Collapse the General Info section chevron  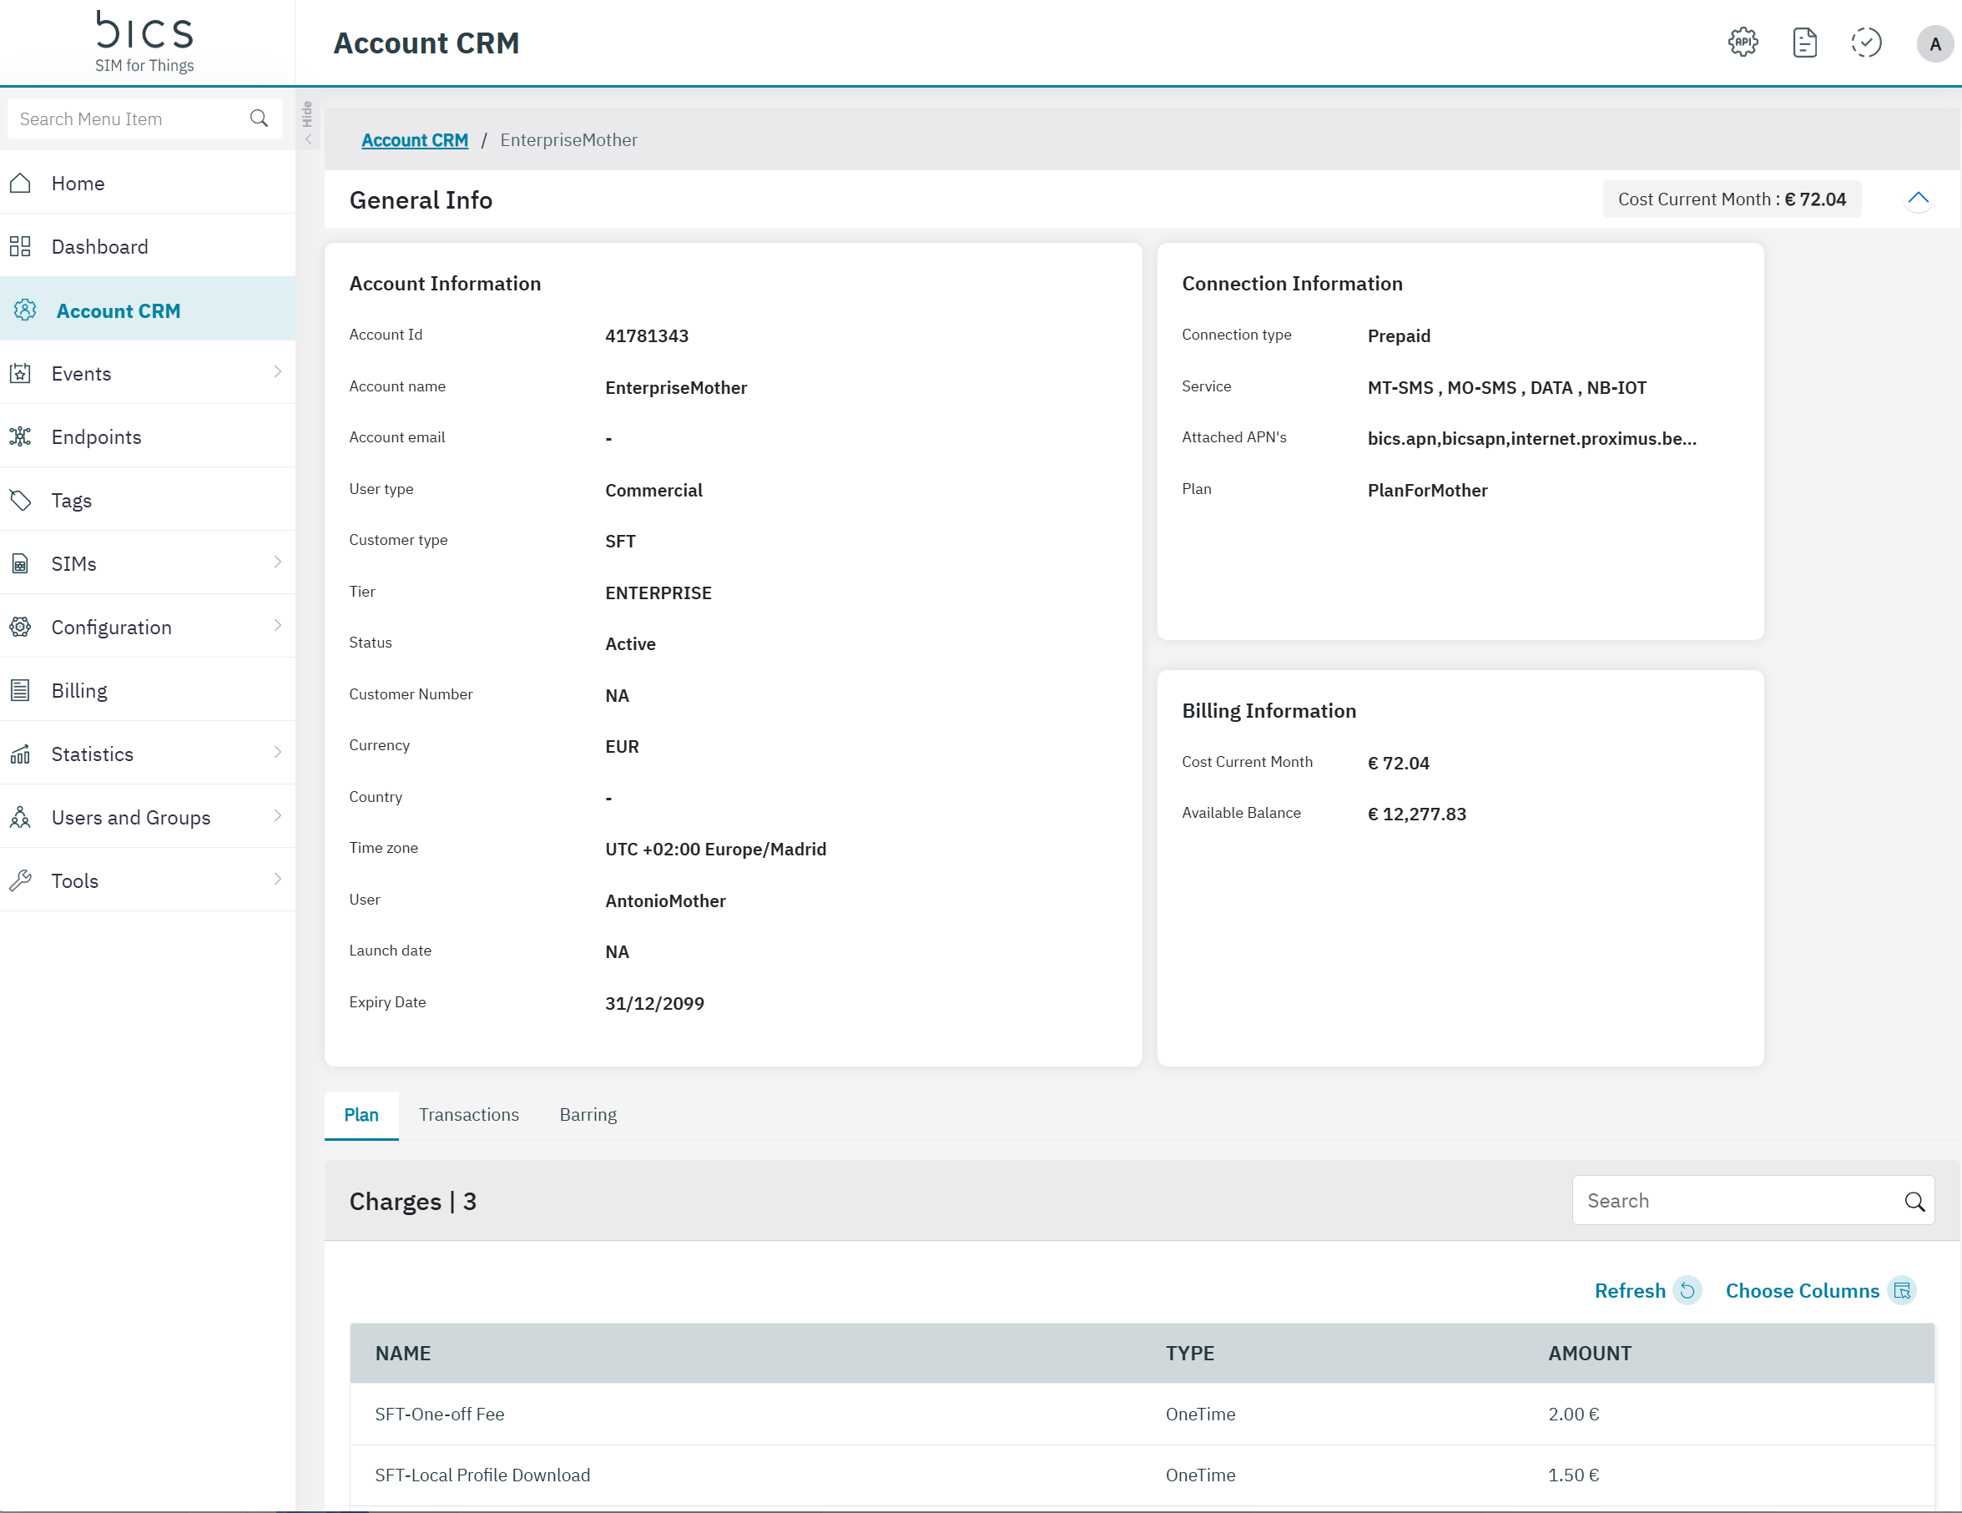[1917, 199]
